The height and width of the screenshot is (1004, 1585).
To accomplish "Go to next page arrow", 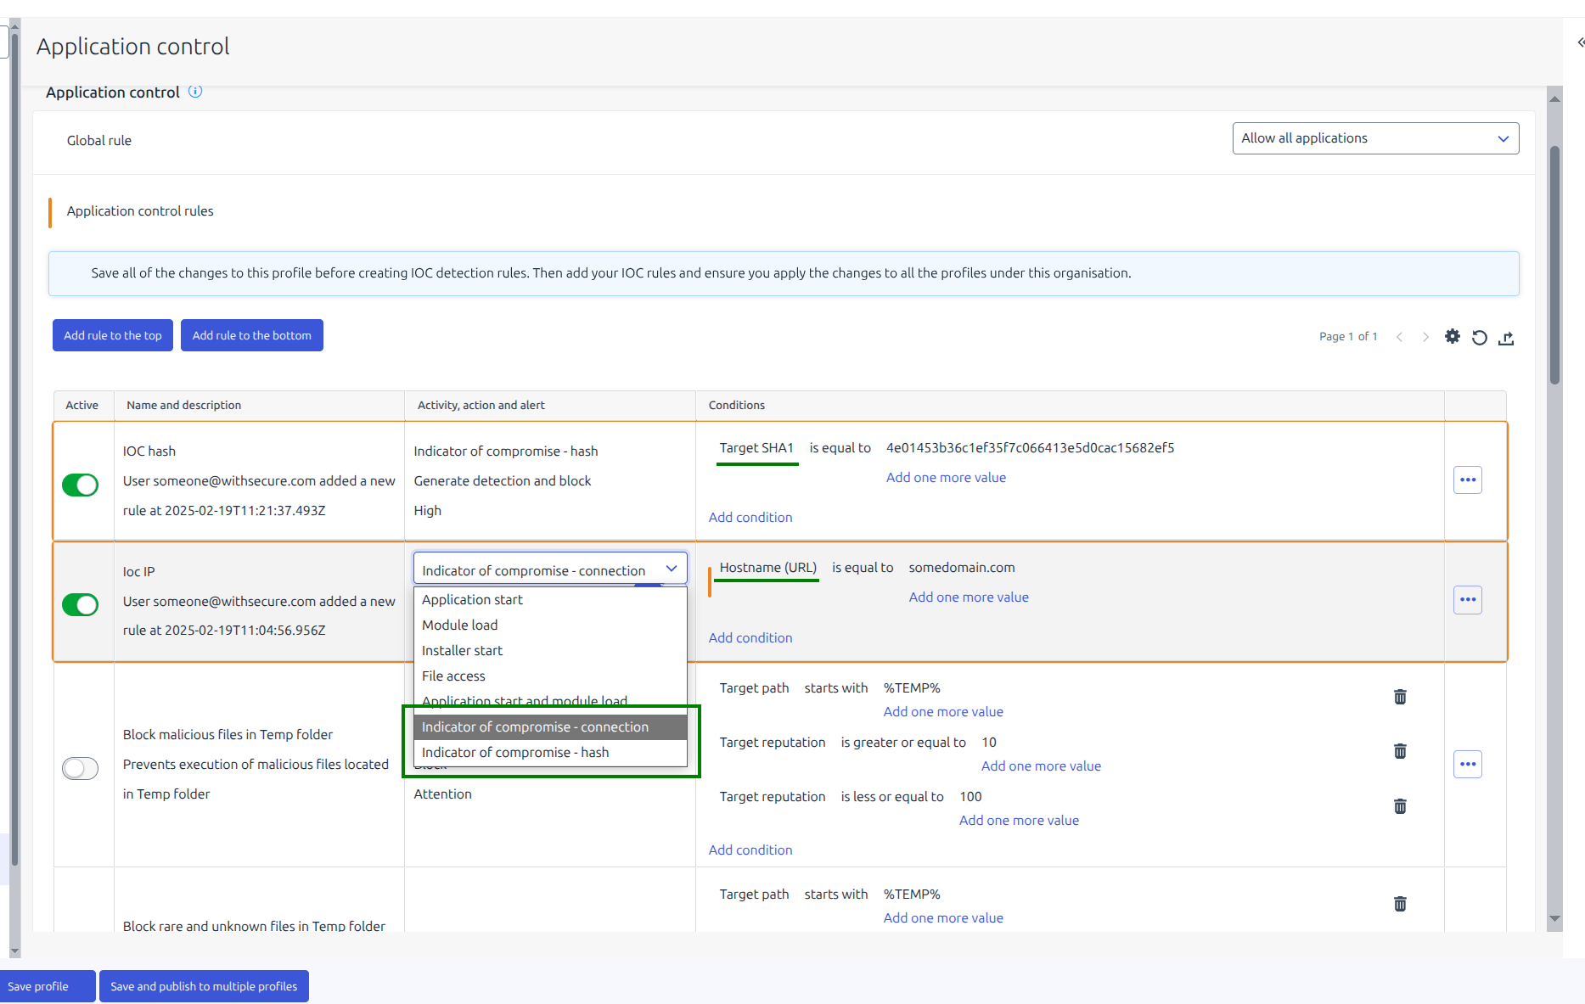I will (1425, 337).
